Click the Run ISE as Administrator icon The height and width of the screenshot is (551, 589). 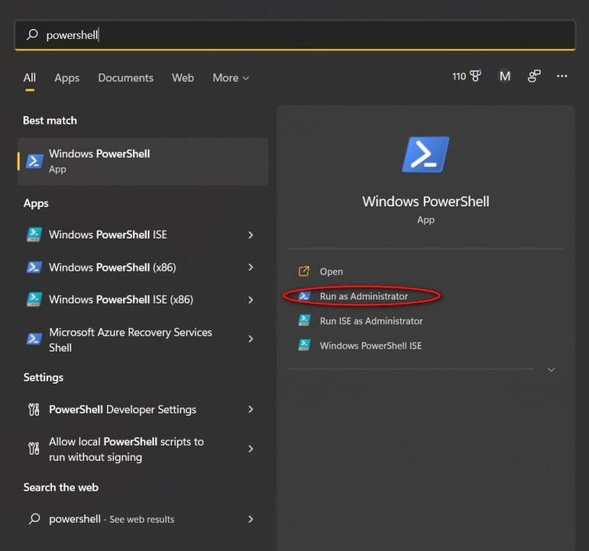pos(304,320)
